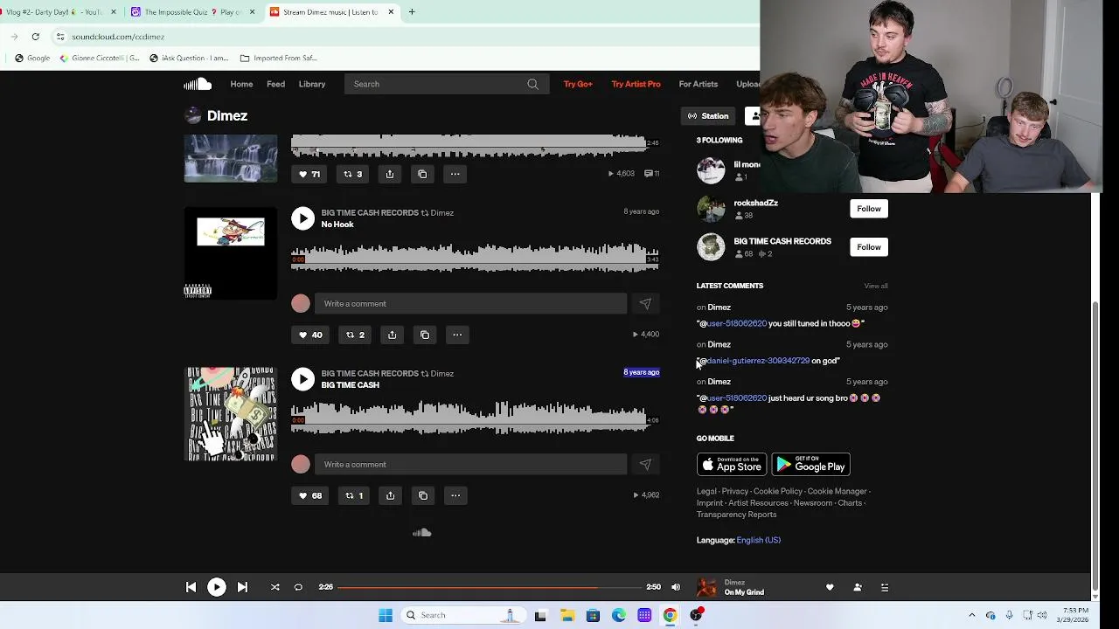Share the waterfall-art track
Screen dimensions: 1119x629
coord(390,174)
